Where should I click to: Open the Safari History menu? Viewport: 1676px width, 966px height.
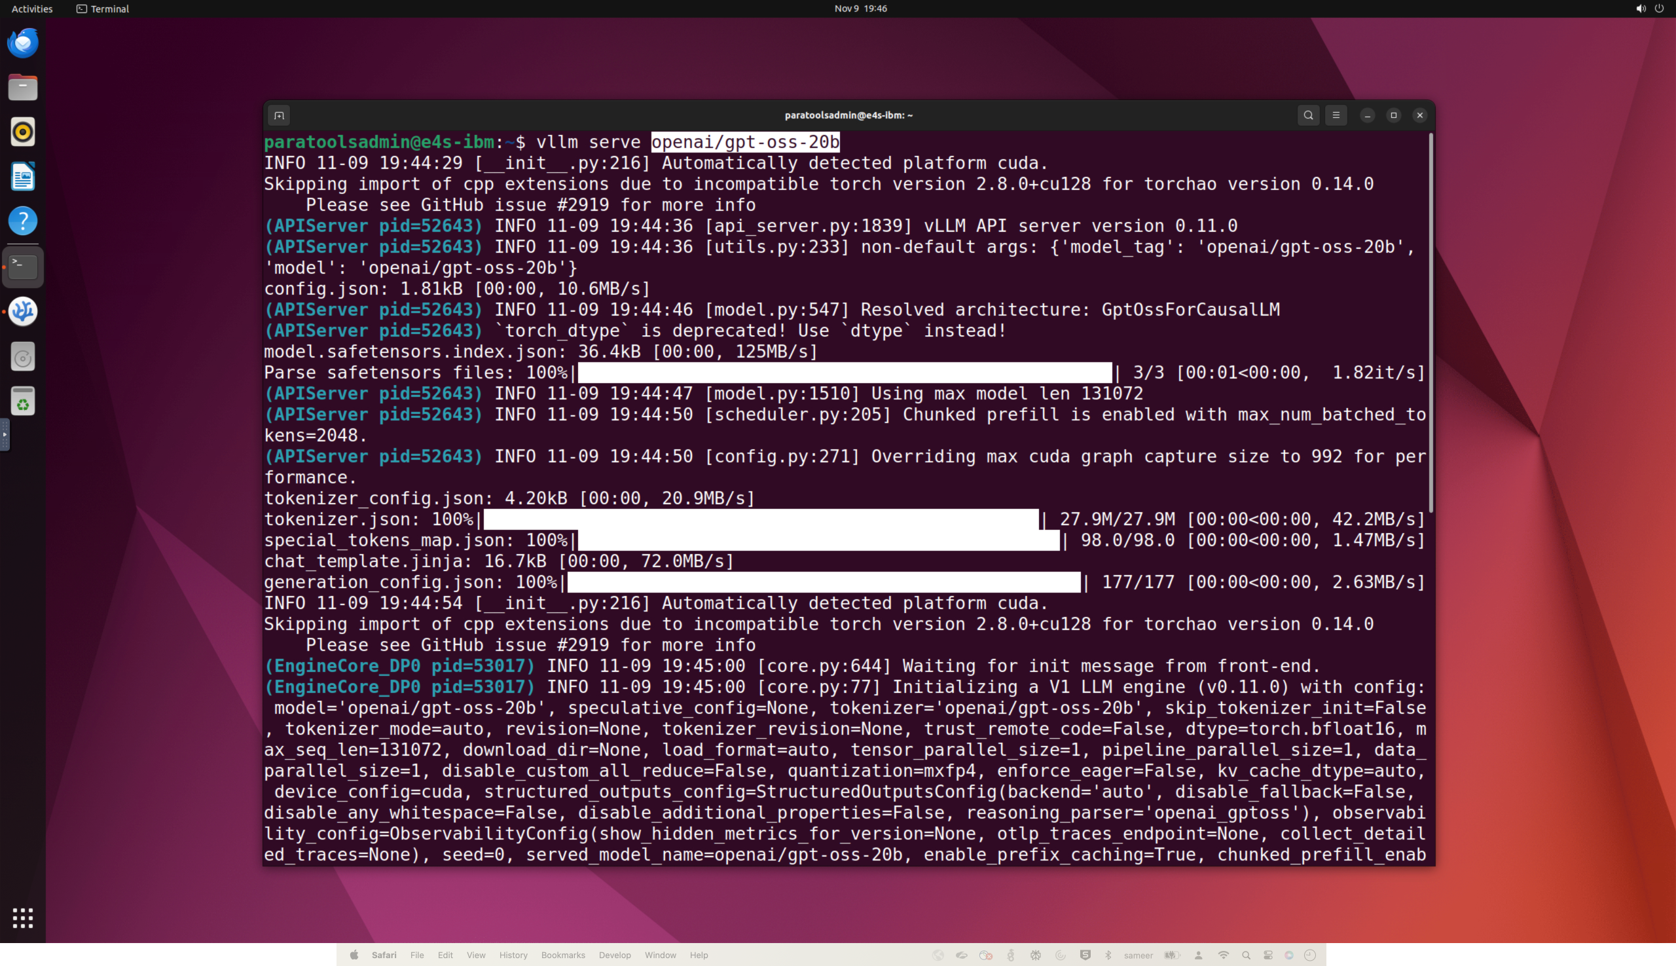[x=513, y=956]
